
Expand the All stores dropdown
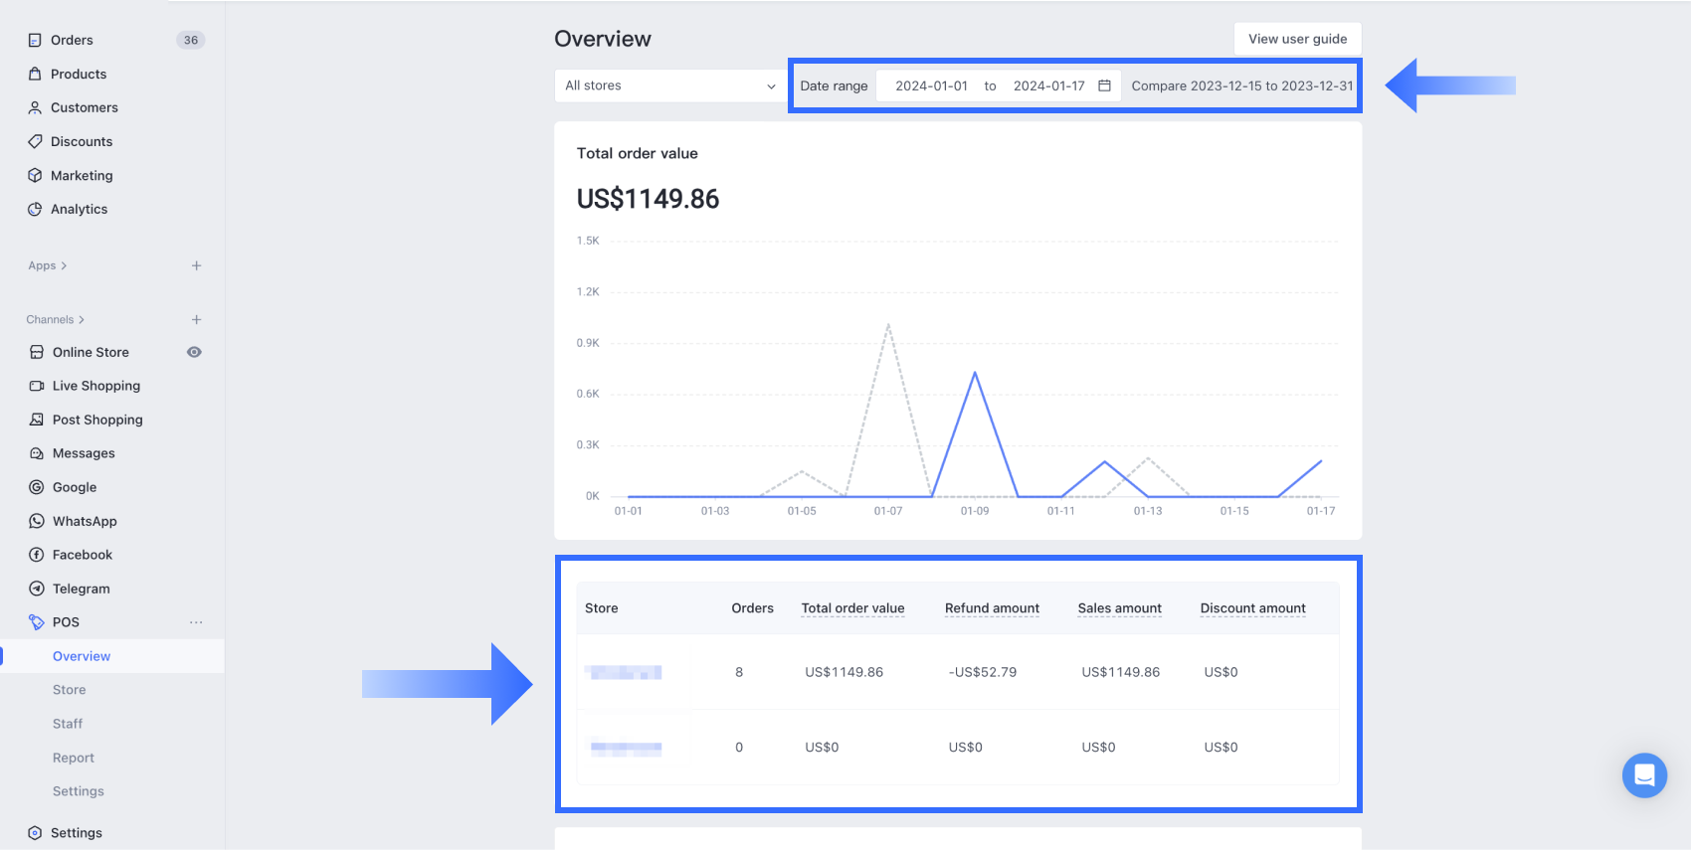[670, 85]
